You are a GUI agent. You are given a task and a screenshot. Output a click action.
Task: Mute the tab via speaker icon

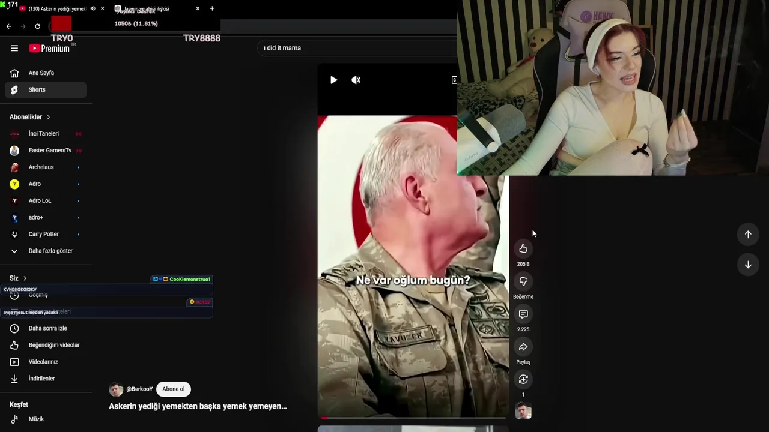[x=93, y=8]
